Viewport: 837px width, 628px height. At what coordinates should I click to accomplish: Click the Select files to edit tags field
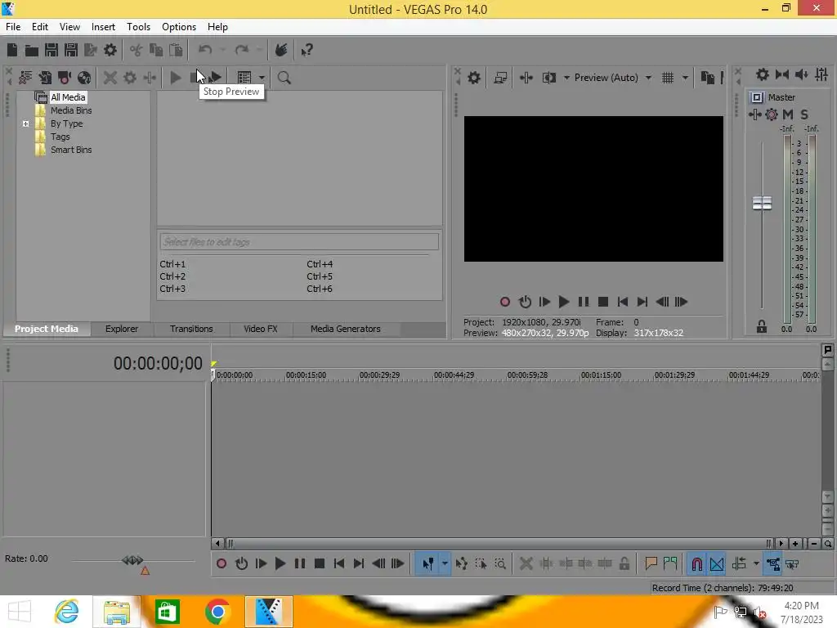(x=299, y=242)
